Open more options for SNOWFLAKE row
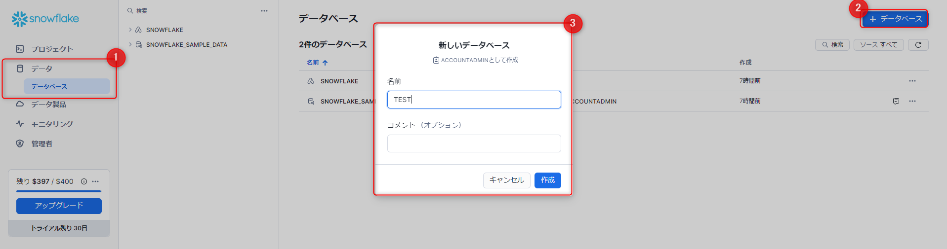Image resolution: width=947 pixels, height=249 pixels. pos(912,81)
